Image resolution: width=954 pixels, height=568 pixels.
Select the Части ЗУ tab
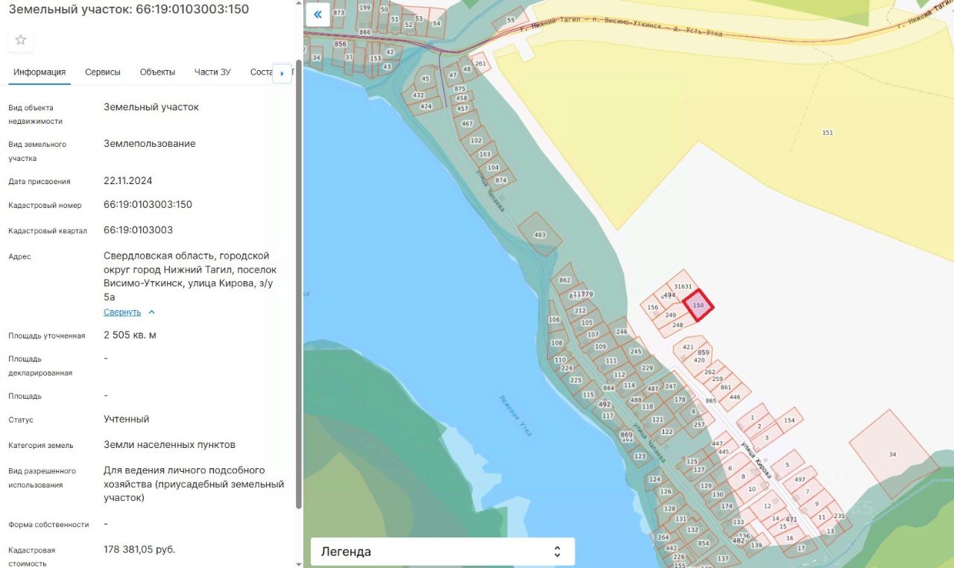pyautogui.click(x=212, y=72)
